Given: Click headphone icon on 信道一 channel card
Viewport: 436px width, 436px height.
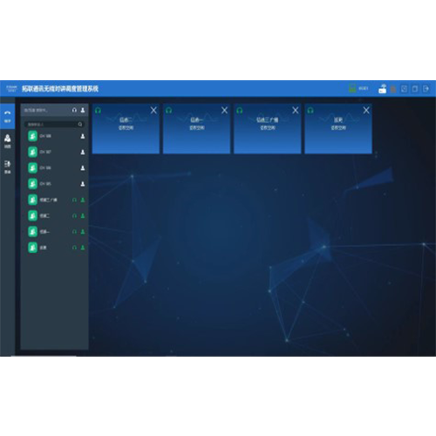Looking at the screenshot, I should point(169,111).
